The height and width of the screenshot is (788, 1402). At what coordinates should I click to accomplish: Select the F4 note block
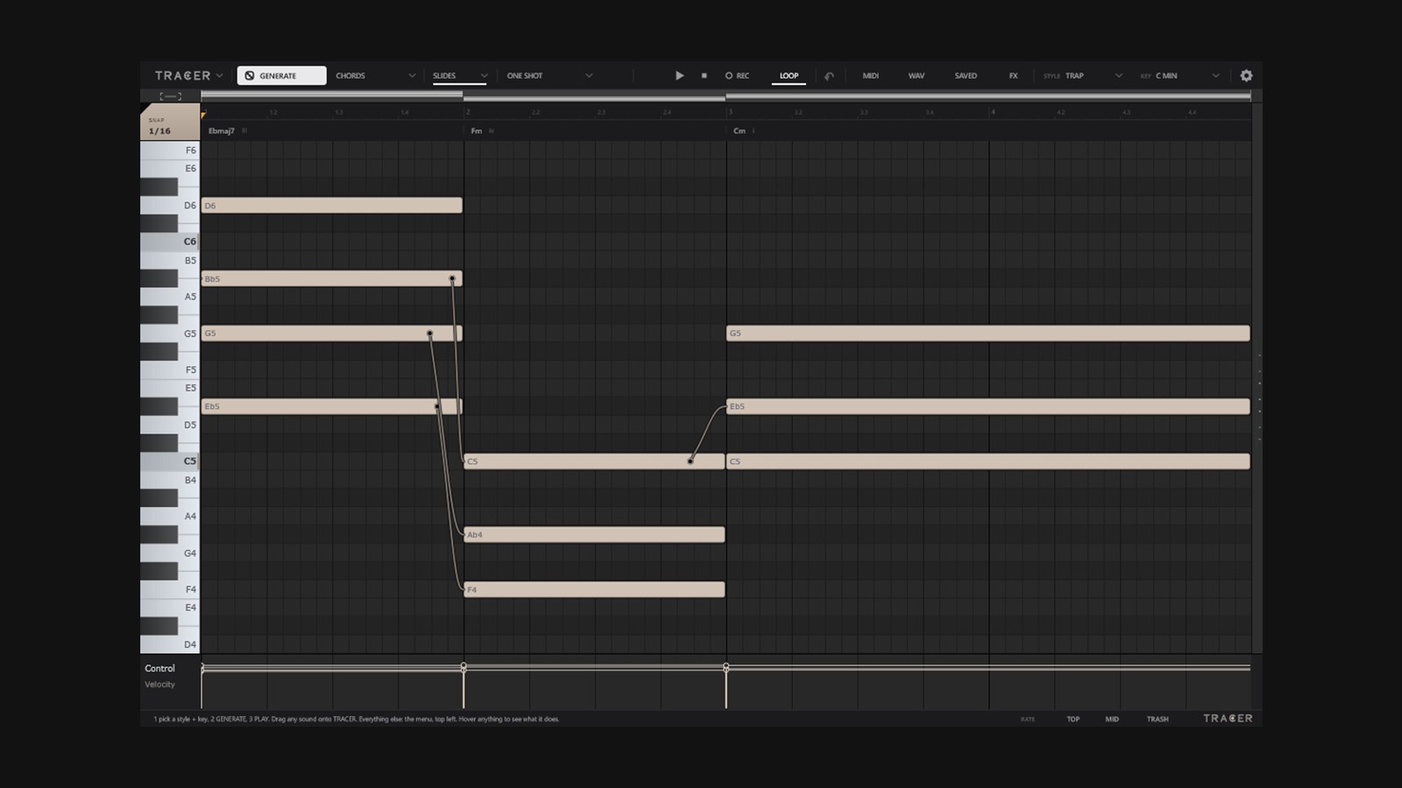pyautogui.click(x=594, y=589)
